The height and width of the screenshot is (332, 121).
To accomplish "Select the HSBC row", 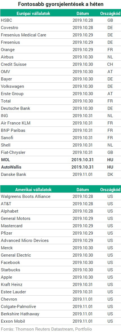I will click(60, 20).
